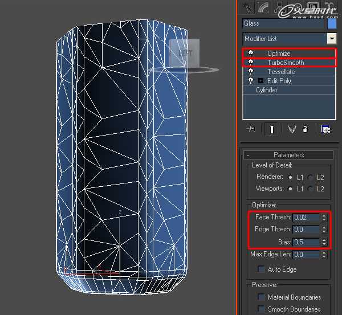Viewport: 342px width, 315px height.
Task: Select Viewports L1 radio button
Action: coord(290,189)
